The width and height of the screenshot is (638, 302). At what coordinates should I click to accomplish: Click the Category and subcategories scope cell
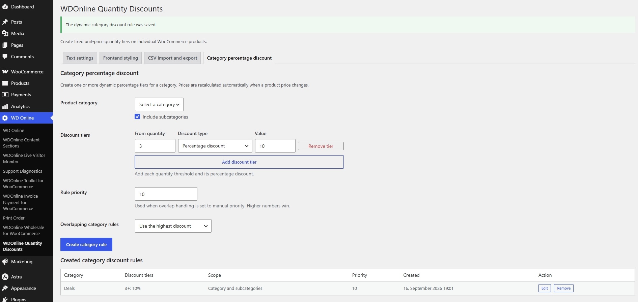click(x=235, y=288)
